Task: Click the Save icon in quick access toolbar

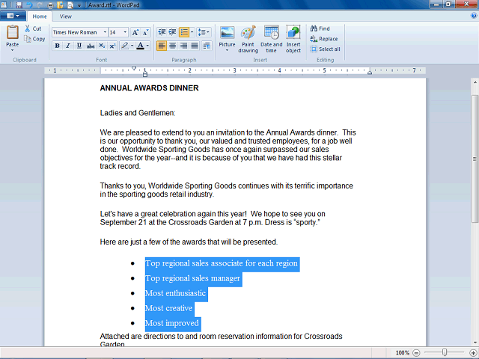Action: pos(19,5)
